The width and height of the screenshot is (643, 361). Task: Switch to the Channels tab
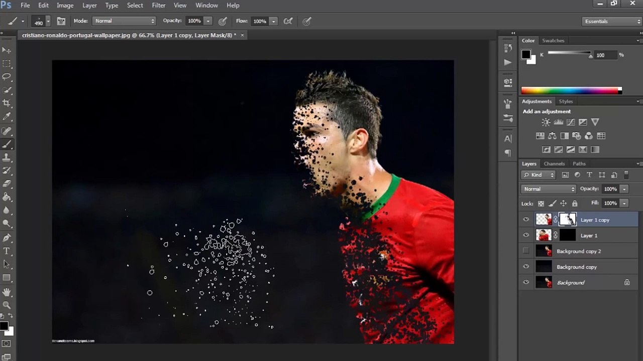point(554,163)
